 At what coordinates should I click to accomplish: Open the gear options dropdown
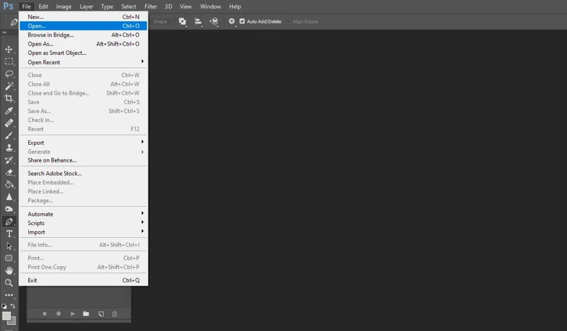click(232, 22)
